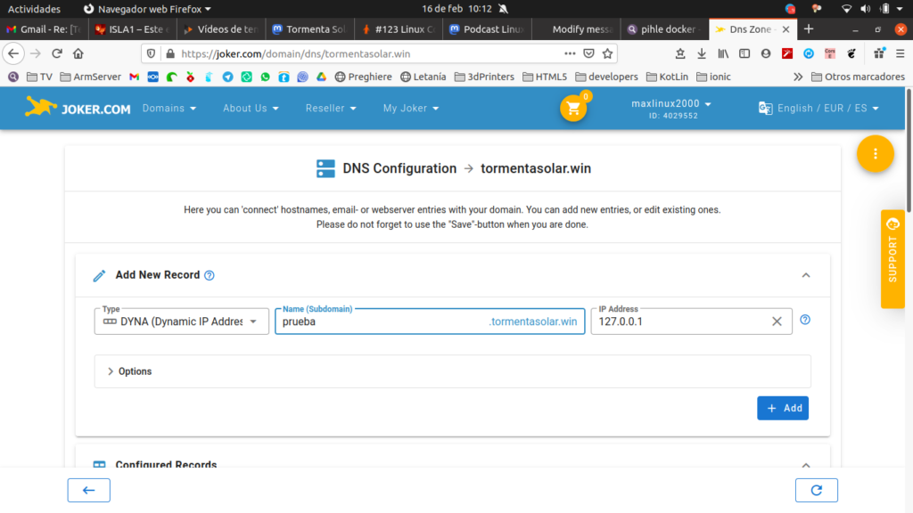The height and width of the screenshot is (513, 913).
Task: Switch to the Tormenta Sol tab
Action: pos(309,29)
